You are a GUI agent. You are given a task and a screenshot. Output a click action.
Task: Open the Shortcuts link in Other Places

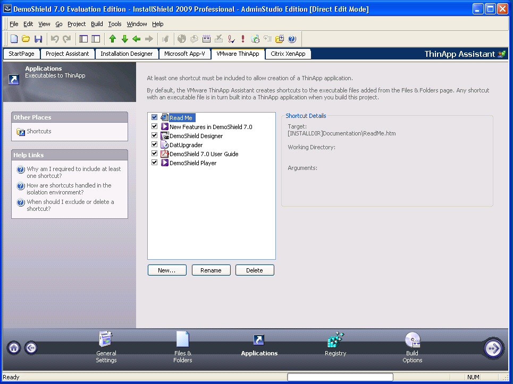39,131
